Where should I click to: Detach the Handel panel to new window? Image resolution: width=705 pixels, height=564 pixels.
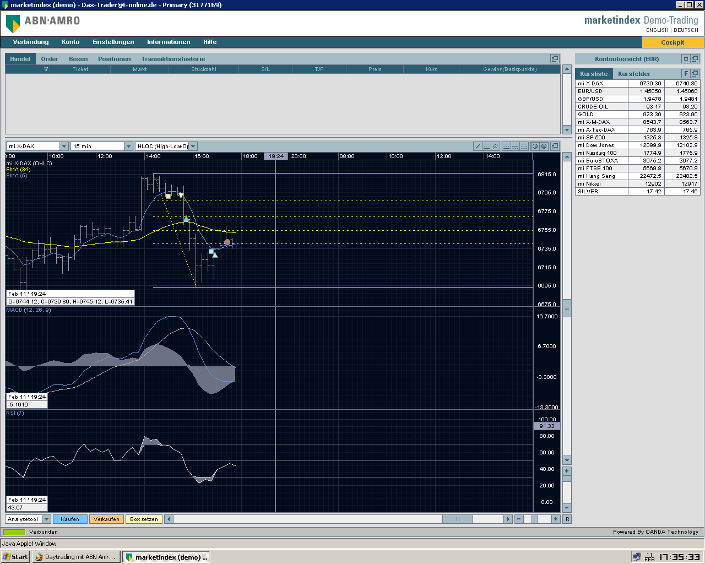555,59
